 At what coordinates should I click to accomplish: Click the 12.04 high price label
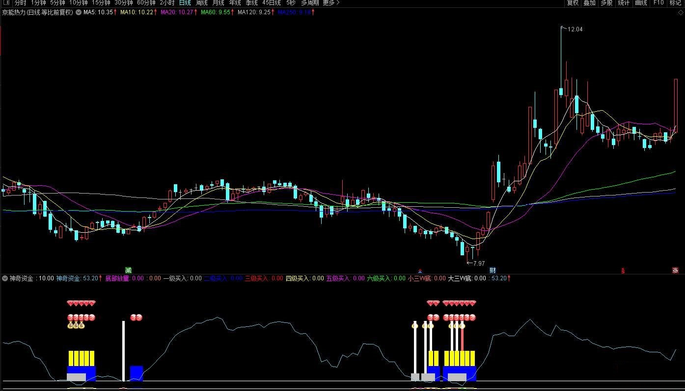pos(575,29)
